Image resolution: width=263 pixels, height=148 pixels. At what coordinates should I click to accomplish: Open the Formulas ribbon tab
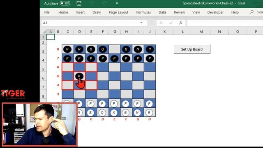coord(143,12)
